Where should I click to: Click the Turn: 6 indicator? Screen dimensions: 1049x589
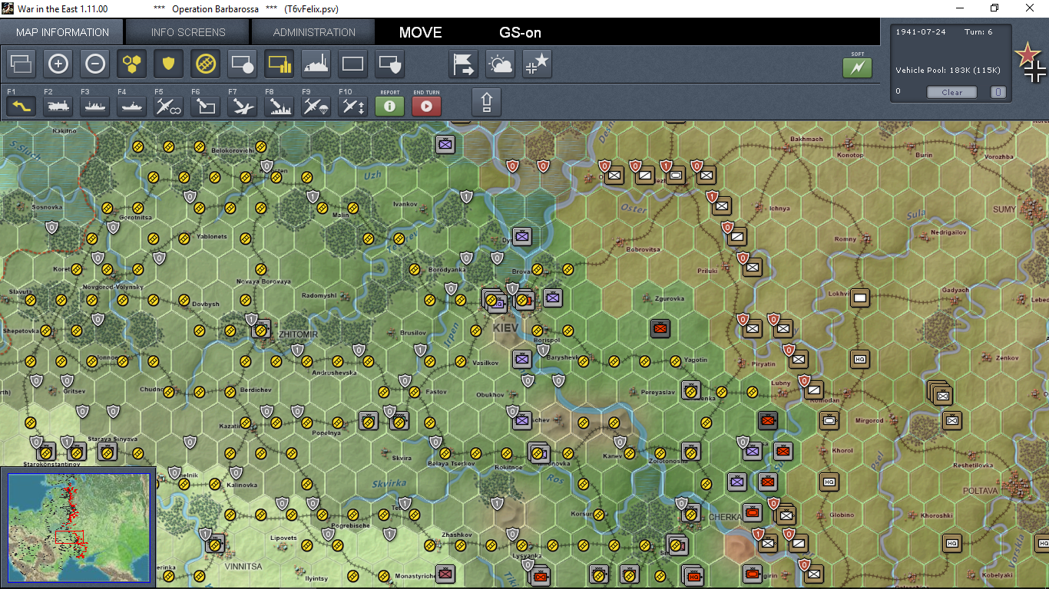click(978, 31)
